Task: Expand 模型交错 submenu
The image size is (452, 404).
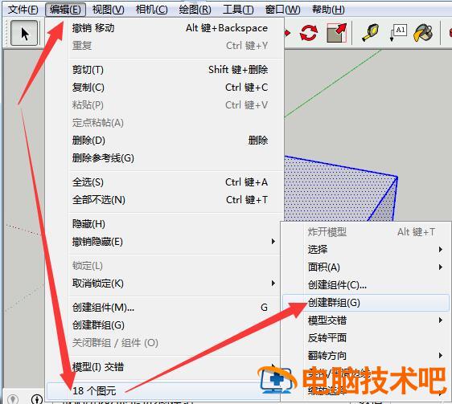Action: [x=365, y=320]
